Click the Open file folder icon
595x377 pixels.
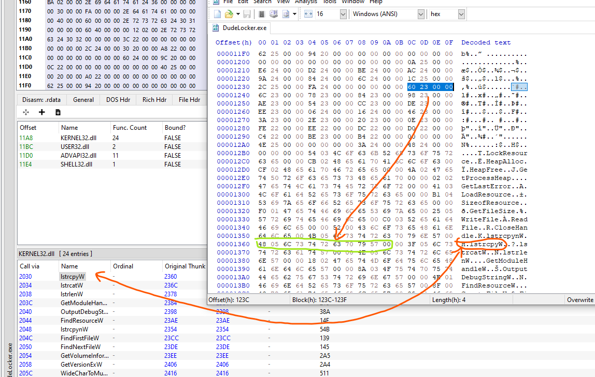click(x=229, y=14)
